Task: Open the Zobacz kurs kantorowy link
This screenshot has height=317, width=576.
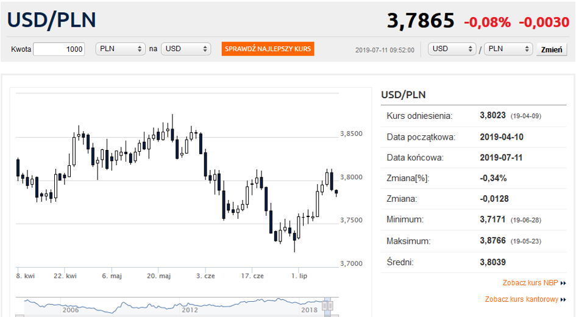Action: [521, 299]
